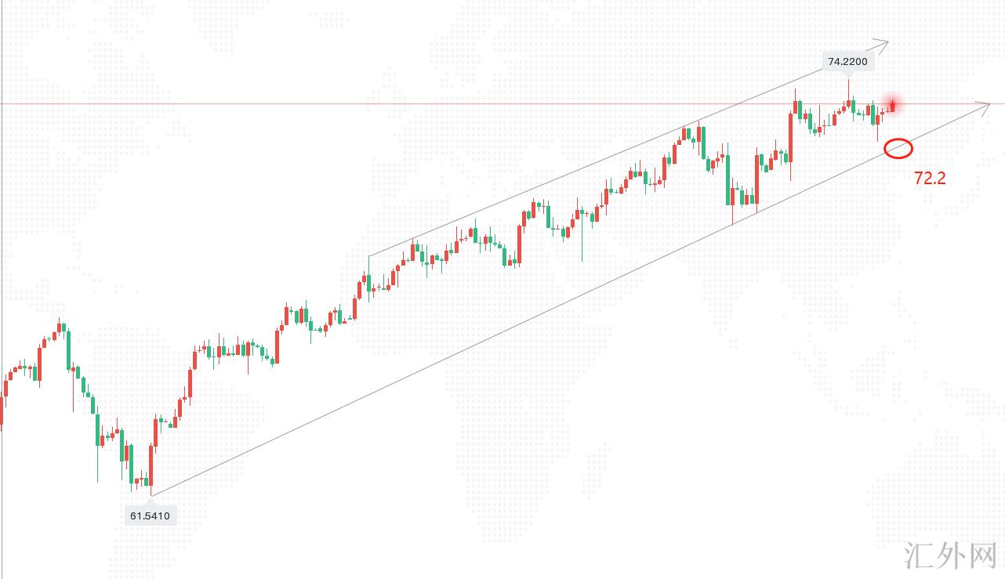
Task: Click the 61.5410 low price label
Action: 149,516
